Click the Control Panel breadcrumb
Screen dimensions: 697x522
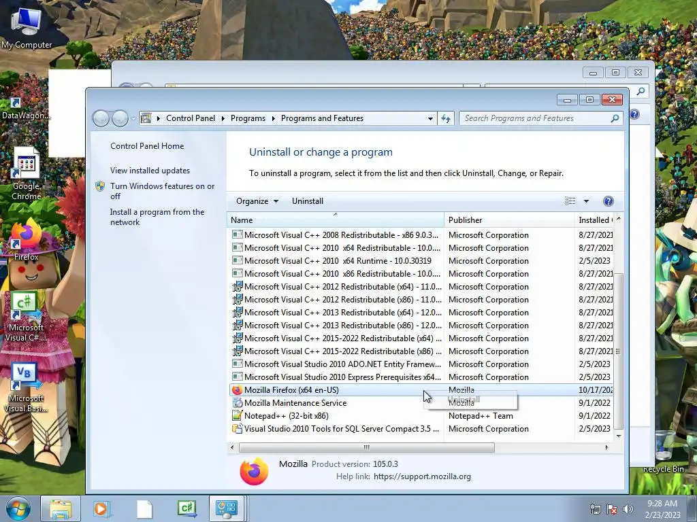pyautogui.click(x=191, y=118)
